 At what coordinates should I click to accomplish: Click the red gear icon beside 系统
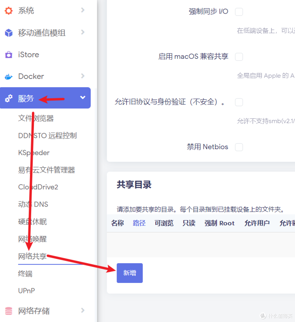click(8, 11)
